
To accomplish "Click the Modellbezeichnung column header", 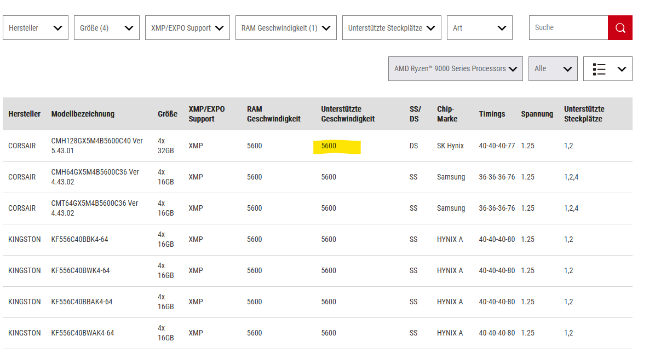I will (83, 114).
